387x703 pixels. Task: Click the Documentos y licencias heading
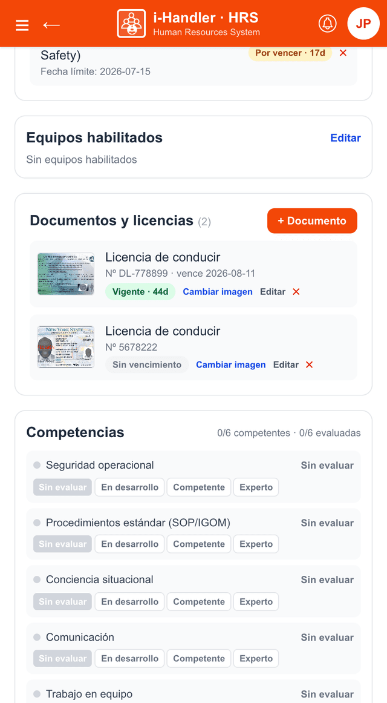pyautogui.click(x=111, y=220)
